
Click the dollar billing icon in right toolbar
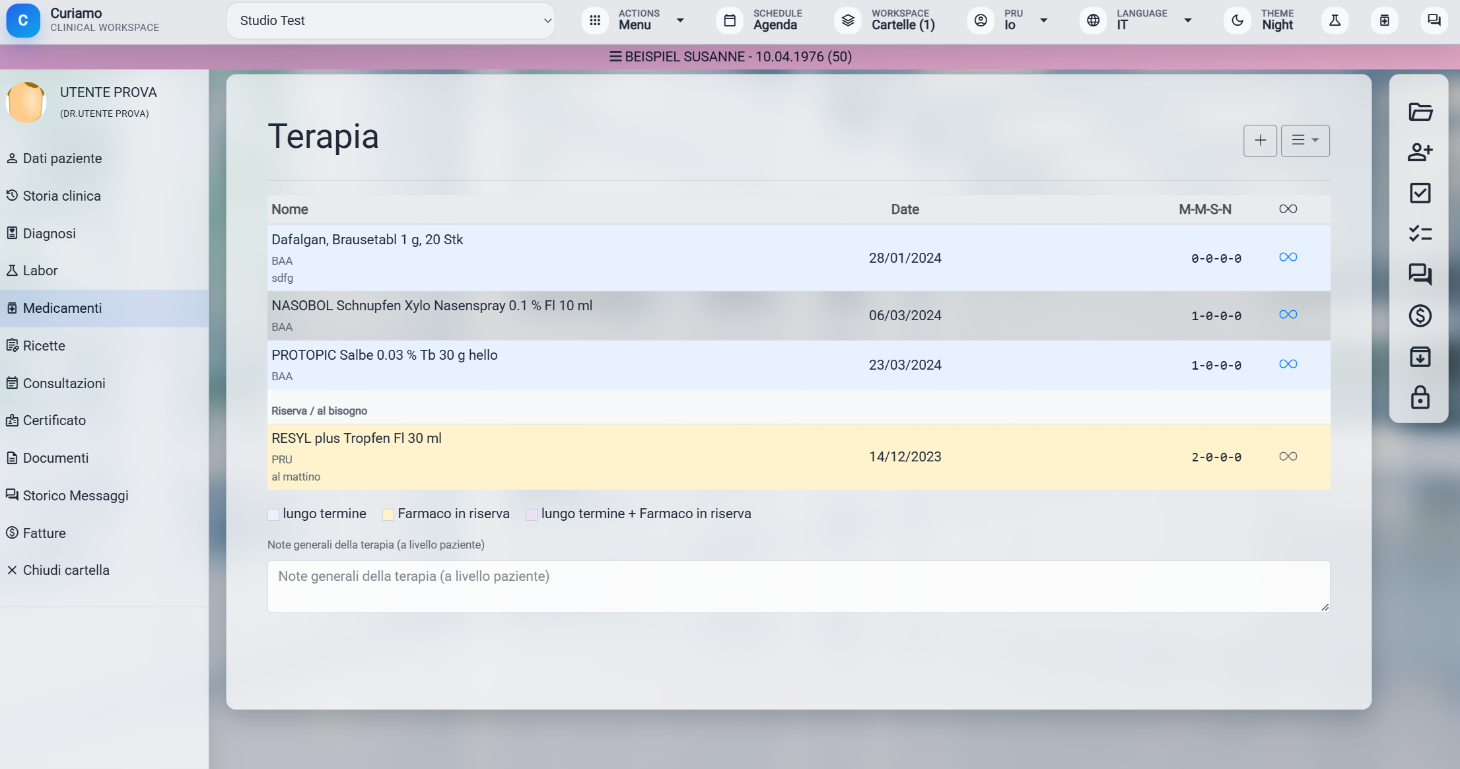(x=1420, y=316)
